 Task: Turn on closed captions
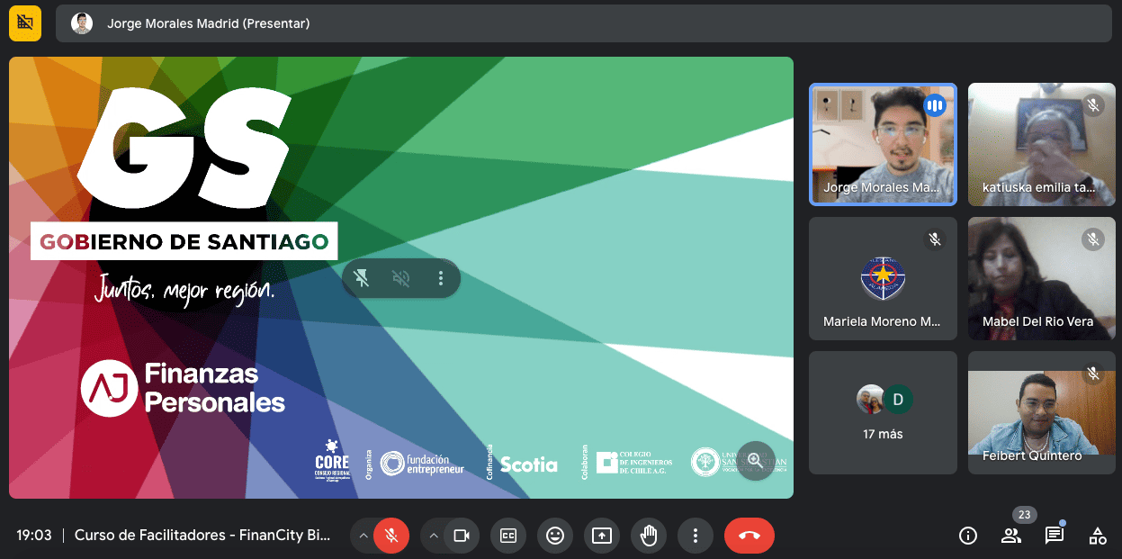click(x=508, y=536)
